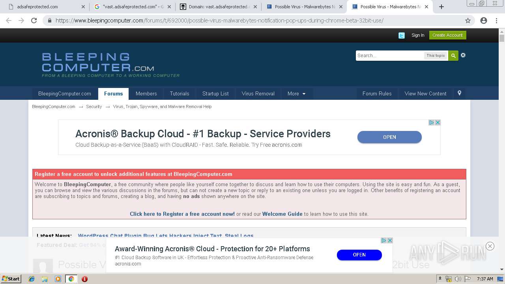The height and width of the screenshot is (284, 505).
Task: Open the Virus Removal navigation item
Action: (258, 93)
